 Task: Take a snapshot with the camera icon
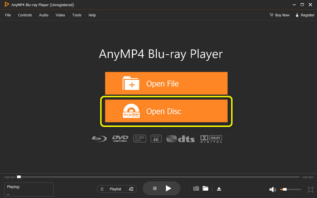[196, 188]
